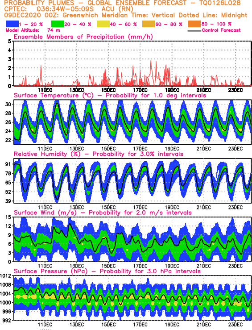Click the orange 80 - 100 % legend swatch
The image size is (252, 330).
click(x=194, y=24)
